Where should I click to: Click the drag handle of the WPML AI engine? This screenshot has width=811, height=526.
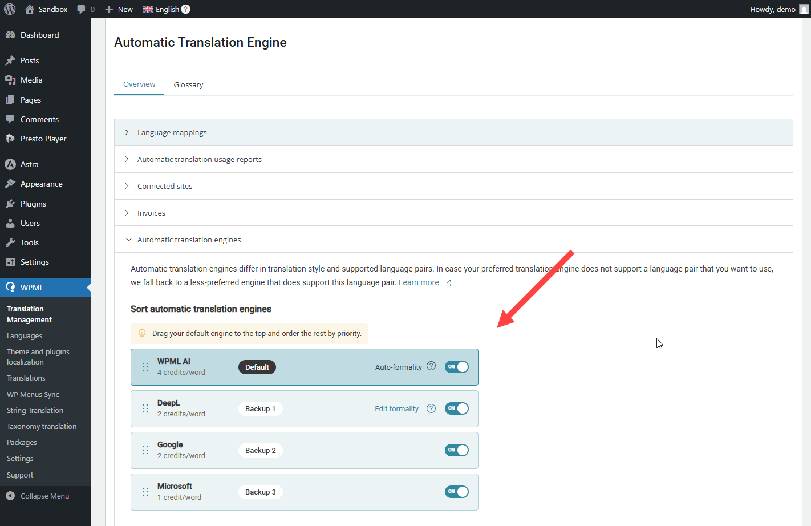point(145,367)
